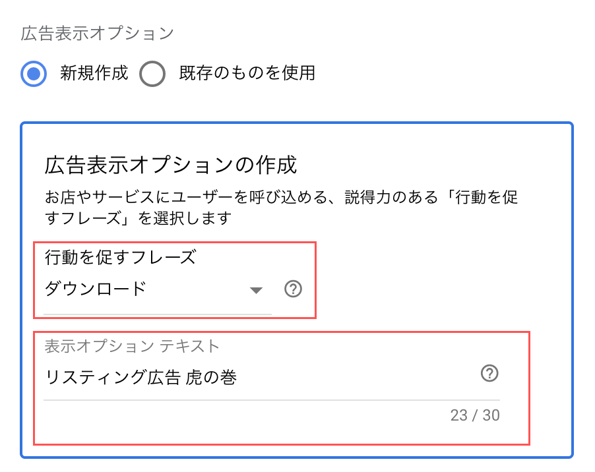Viewport: 595px width, 472px height.
Task: Select the 既存のものを使用 radio button
Action: [x=152, y=73]
